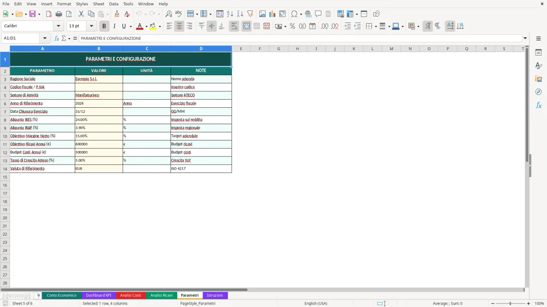Toggle Align Left
Screen dimensions: 547x307
pos(169,26)
